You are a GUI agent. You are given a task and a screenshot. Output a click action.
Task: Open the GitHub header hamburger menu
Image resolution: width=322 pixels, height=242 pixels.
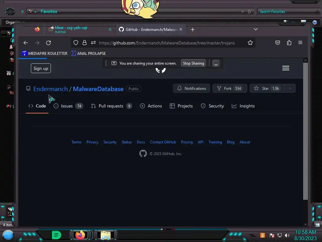click(286, 68)
